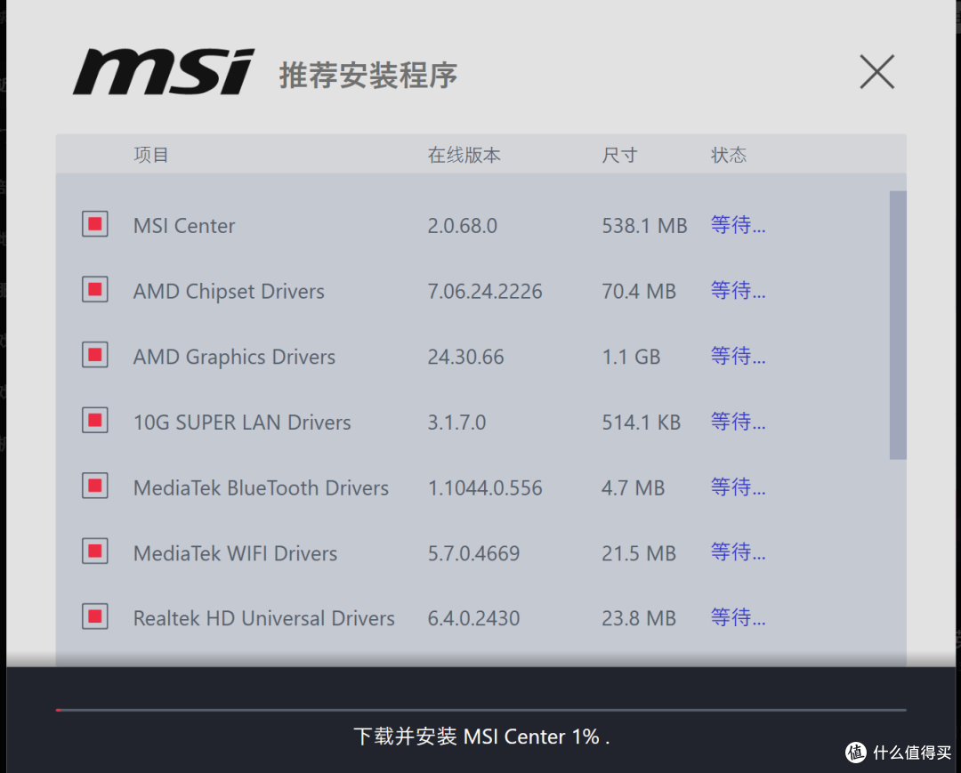Click the 1.1 GB size value
961x773 pixels.
[631, 357]
